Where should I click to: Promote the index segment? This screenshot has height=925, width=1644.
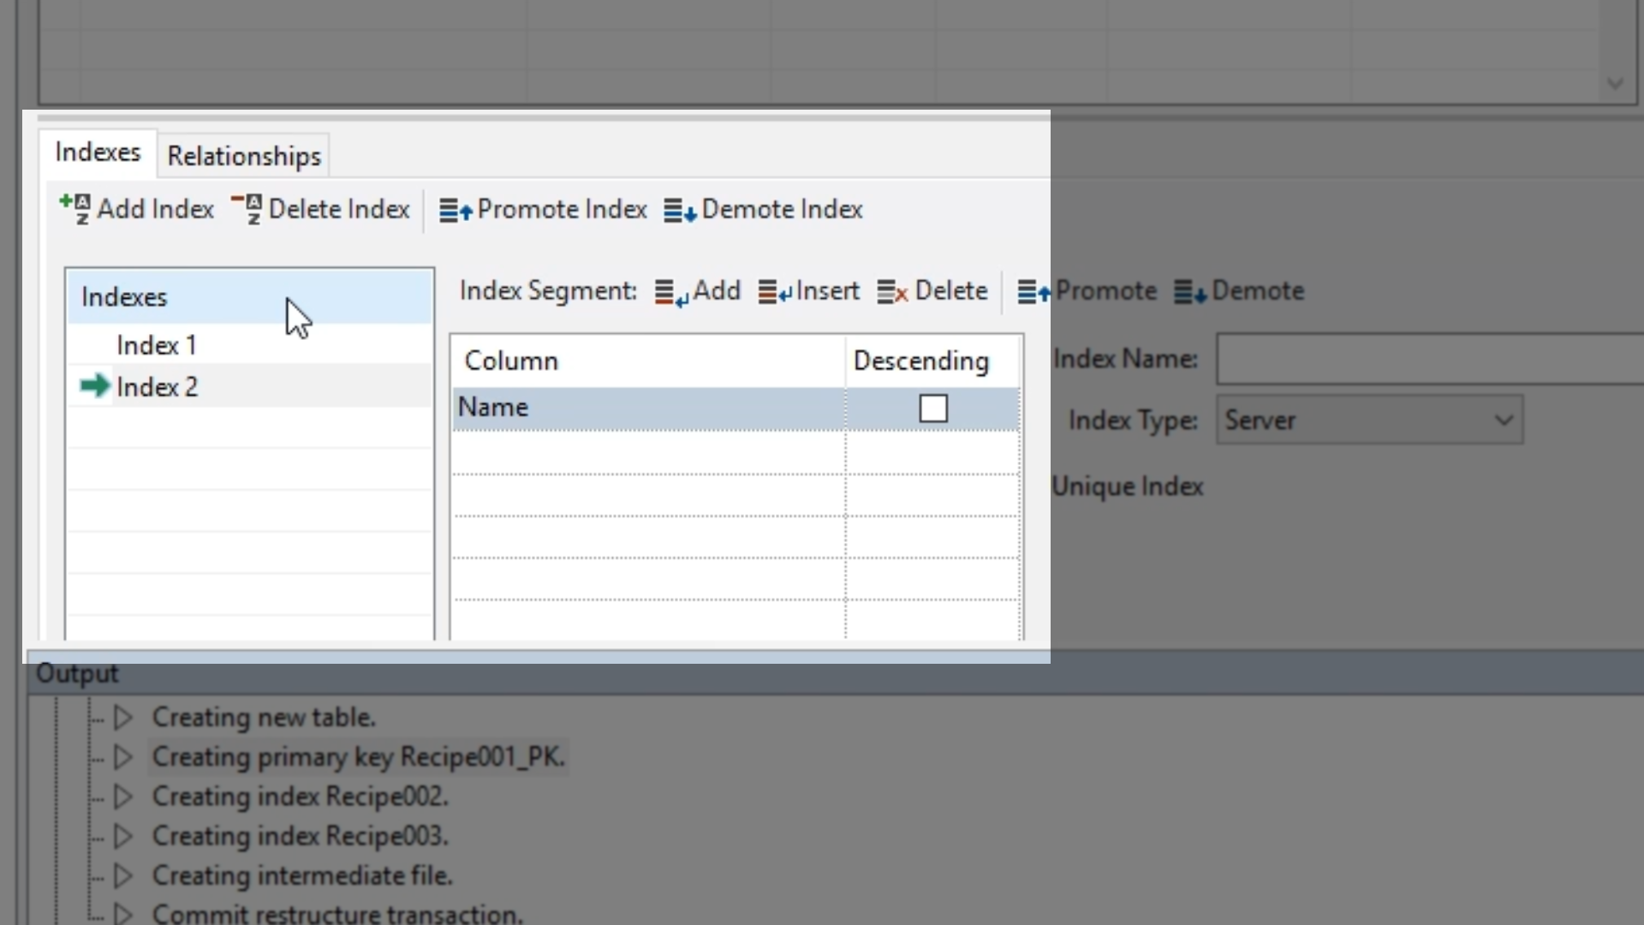point(1087,291)
